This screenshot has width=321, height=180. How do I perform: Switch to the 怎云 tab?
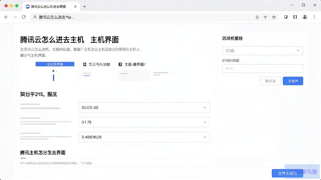click(97, 64)
